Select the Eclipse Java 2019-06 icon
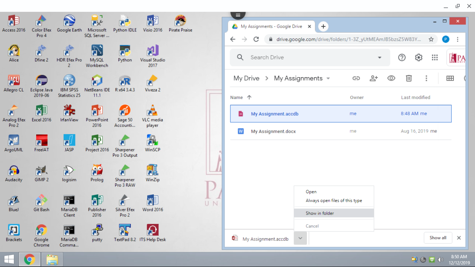The image size is (475, 267). pyautogui.click(x=41, y=86)
